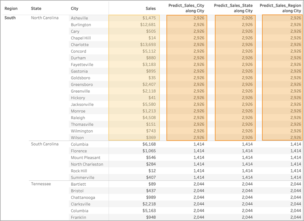Select the North Carolina state label
The width and height of the screenshot is (304, 221).
pyautogui.click(x=45, y=18)
